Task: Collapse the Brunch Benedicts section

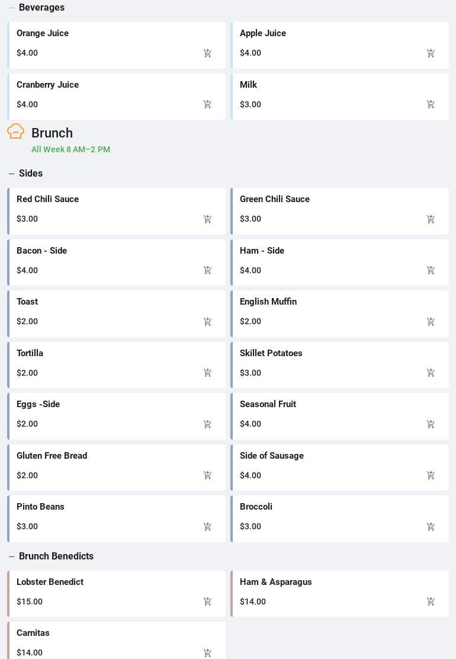Action: click(12, 556)
